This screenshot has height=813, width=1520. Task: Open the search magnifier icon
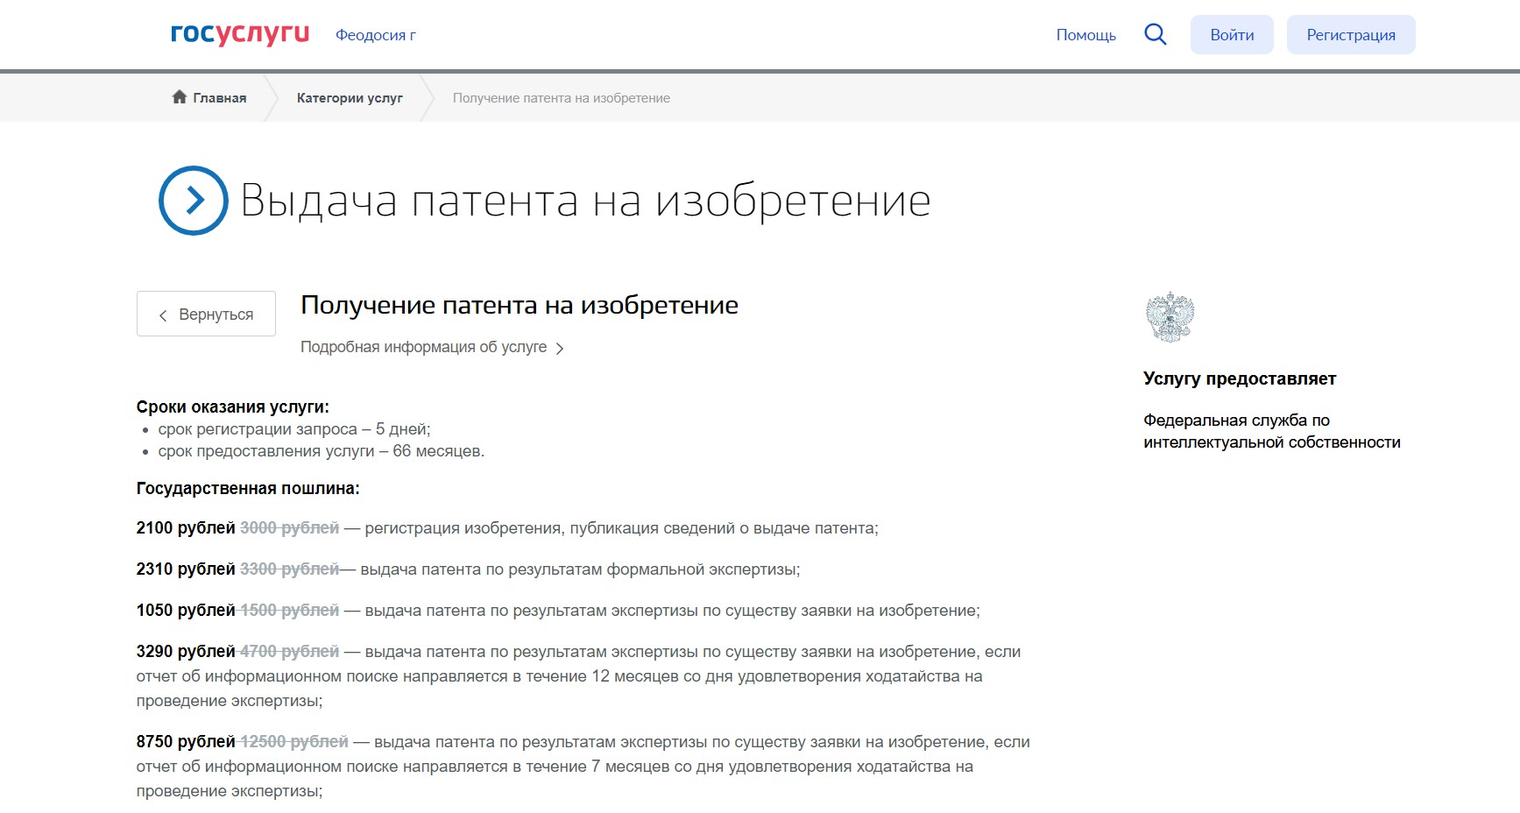(1156, 34)
